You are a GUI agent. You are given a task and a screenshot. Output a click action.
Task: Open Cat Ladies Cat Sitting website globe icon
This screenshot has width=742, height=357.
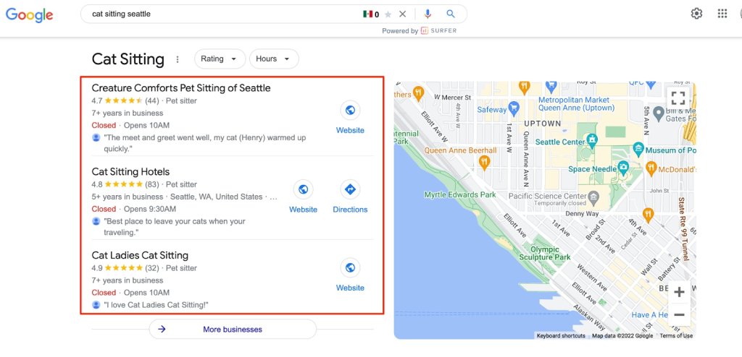click(x=350, y=268)
